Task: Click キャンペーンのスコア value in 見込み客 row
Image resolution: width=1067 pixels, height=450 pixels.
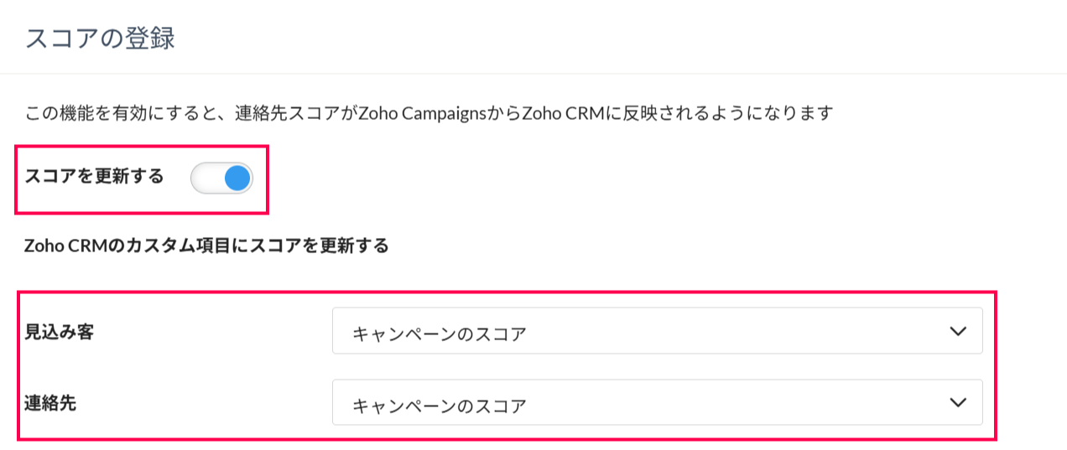Action: pos(440,334)
